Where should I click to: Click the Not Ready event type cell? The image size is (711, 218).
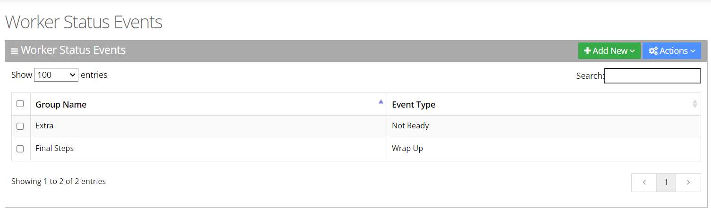pyautogui.click(x=410, y=126)
